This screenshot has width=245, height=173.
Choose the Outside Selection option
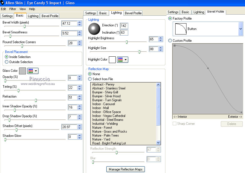point(7,62)
